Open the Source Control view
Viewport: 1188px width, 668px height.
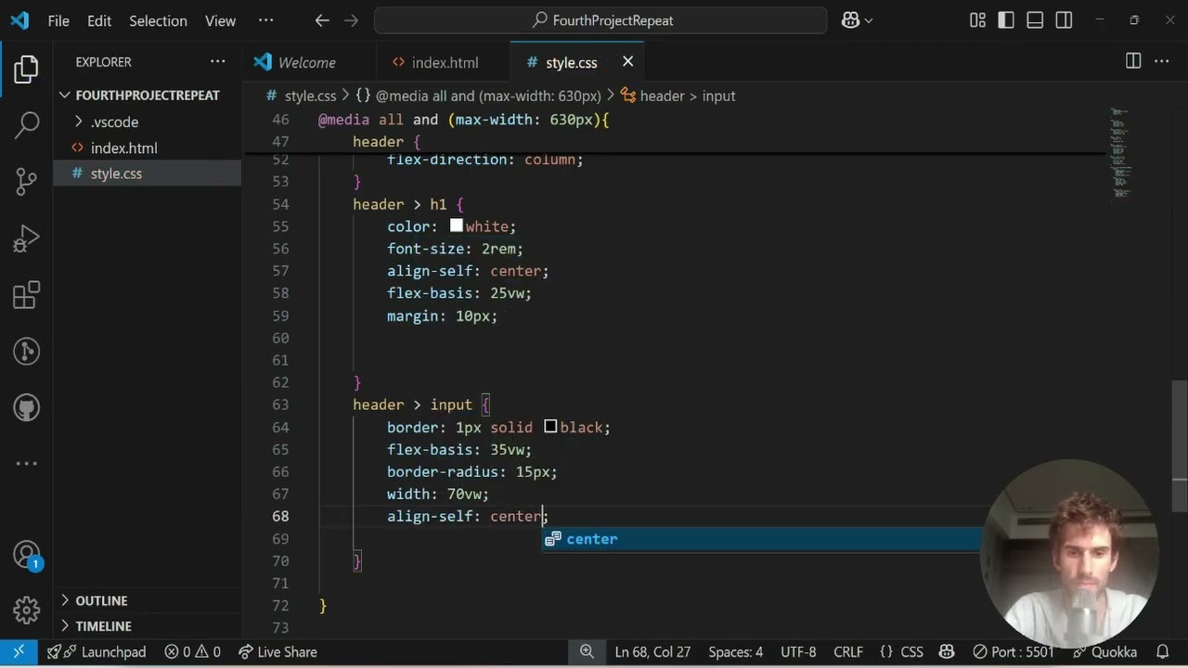pos(27,181)
